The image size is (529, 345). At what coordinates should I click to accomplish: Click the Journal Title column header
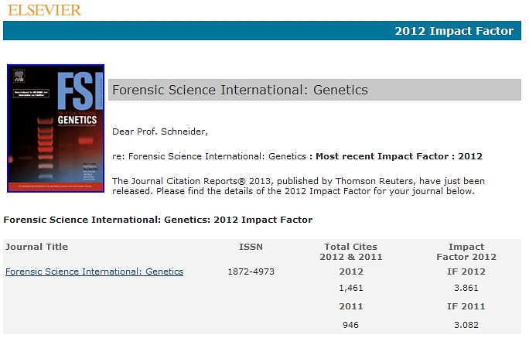click(36, 247)
